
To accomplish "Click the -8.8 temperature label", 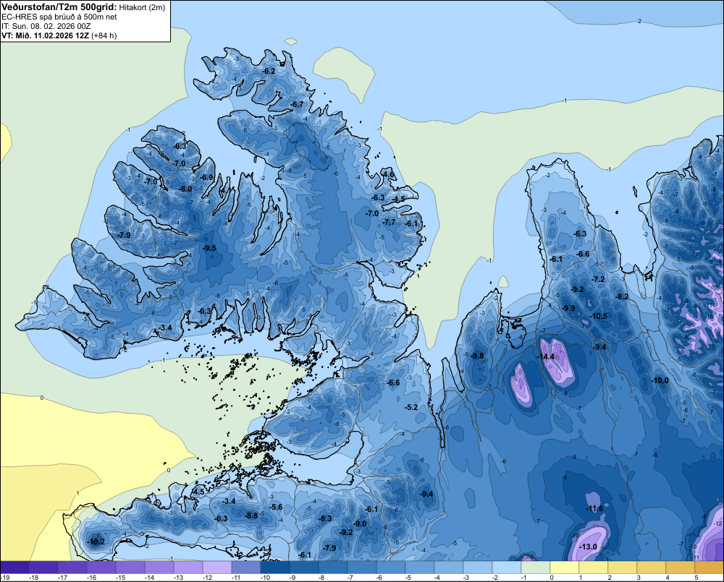I will (251, 515).
